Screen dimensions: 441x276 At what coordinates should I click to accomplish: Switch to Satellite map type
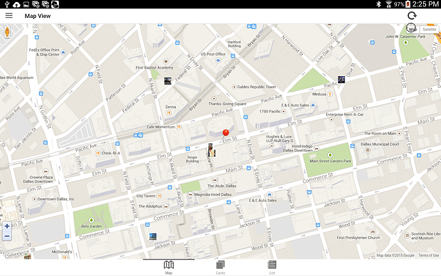(x=429, y=29)
